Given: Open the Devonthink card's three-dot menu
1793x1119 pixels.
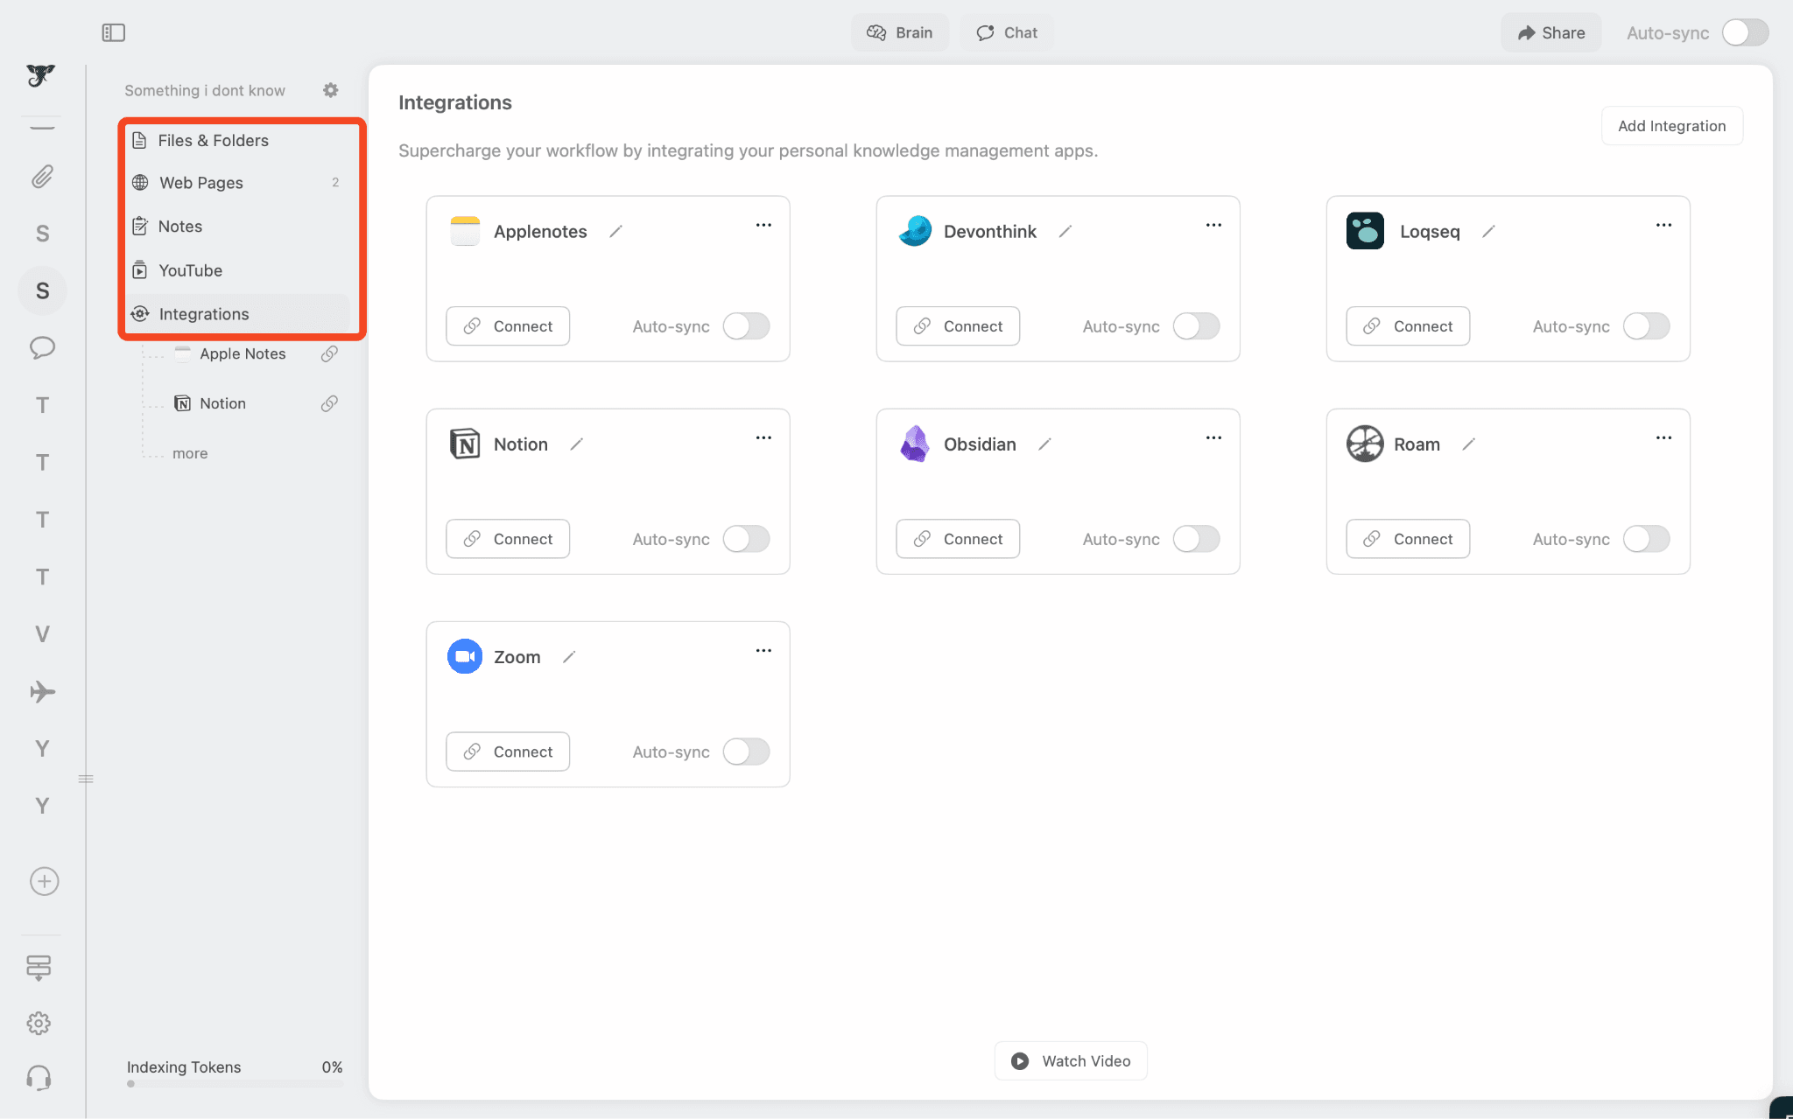Looking at the screenshot, I should coord(1213,225).
